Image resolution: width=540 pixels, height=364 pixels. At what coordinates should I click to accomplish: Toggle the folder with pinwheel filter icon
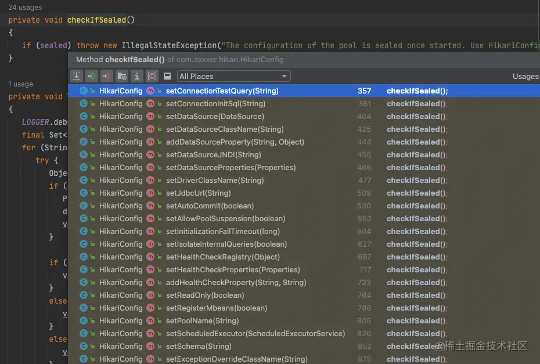tap(122, 76)
